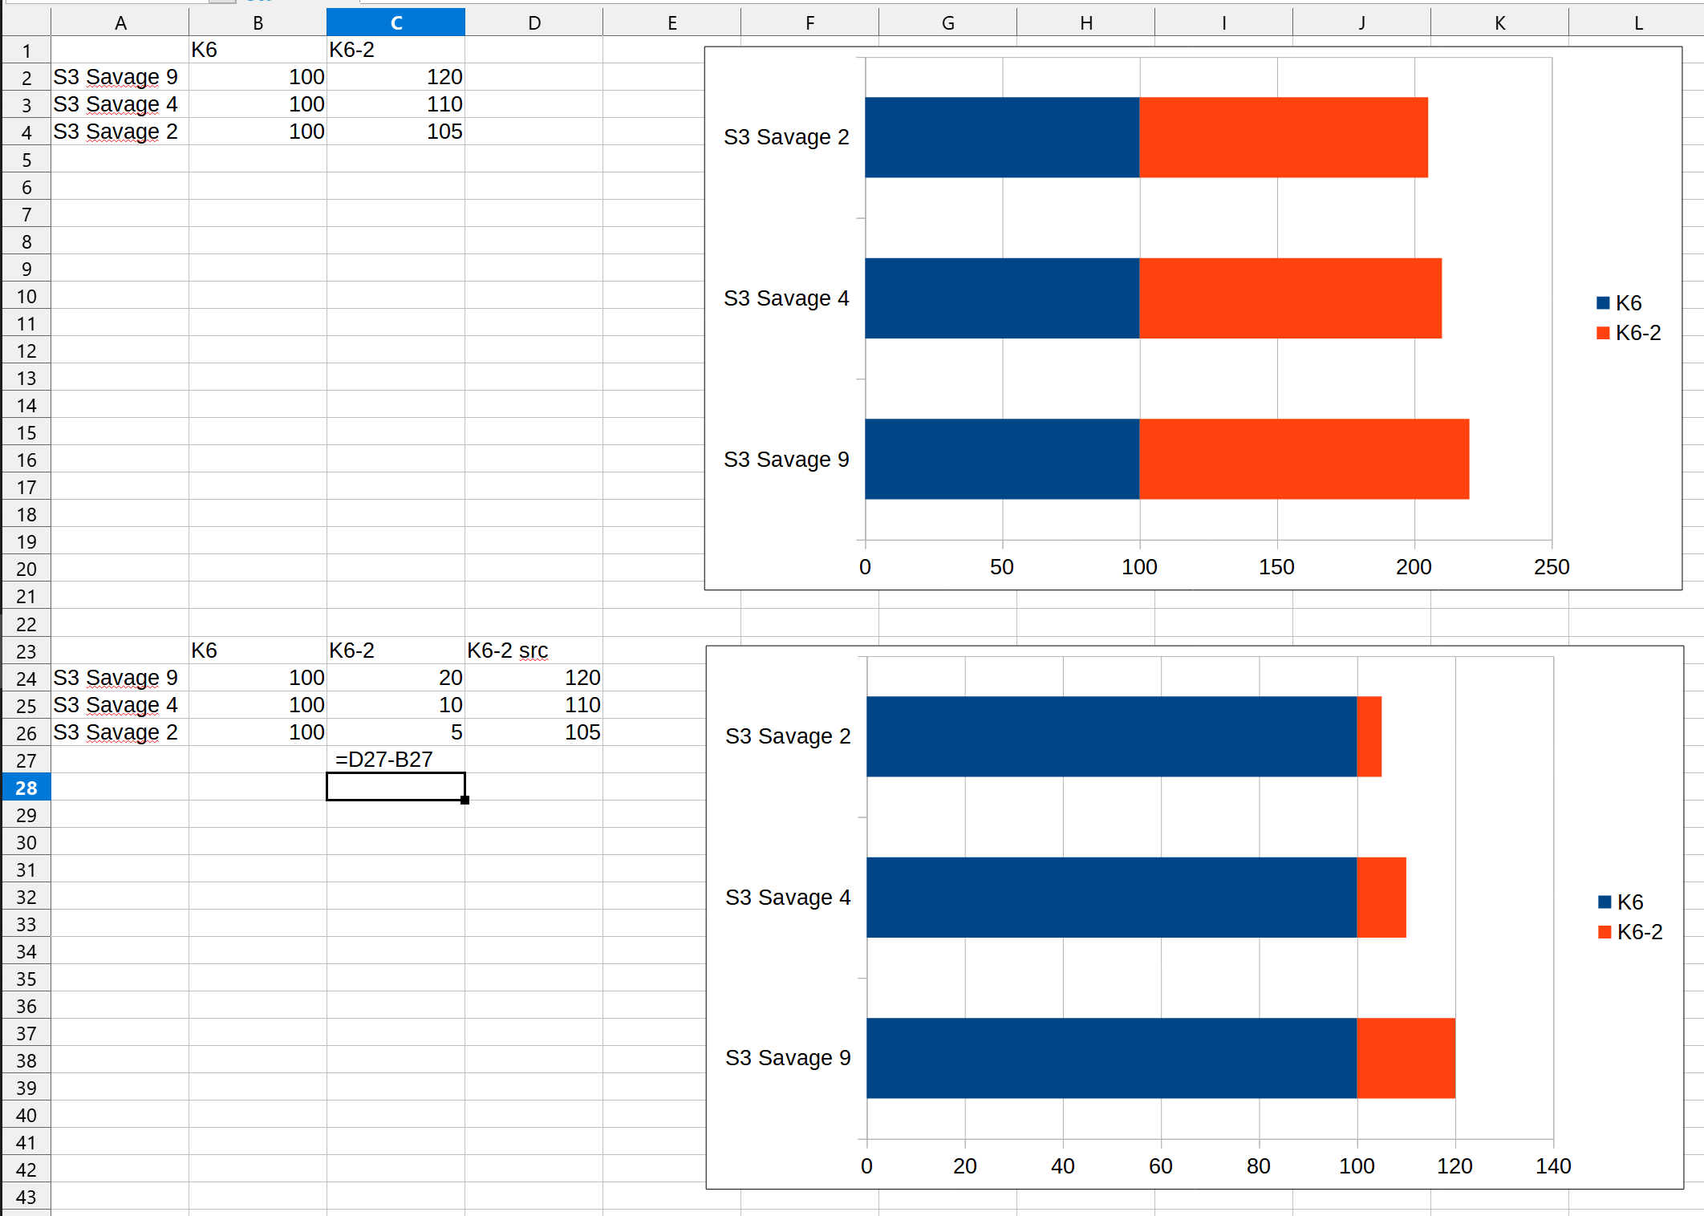
Task: Click the S3 Savage 2 axis label in top chart
Action: pos(787,137)
